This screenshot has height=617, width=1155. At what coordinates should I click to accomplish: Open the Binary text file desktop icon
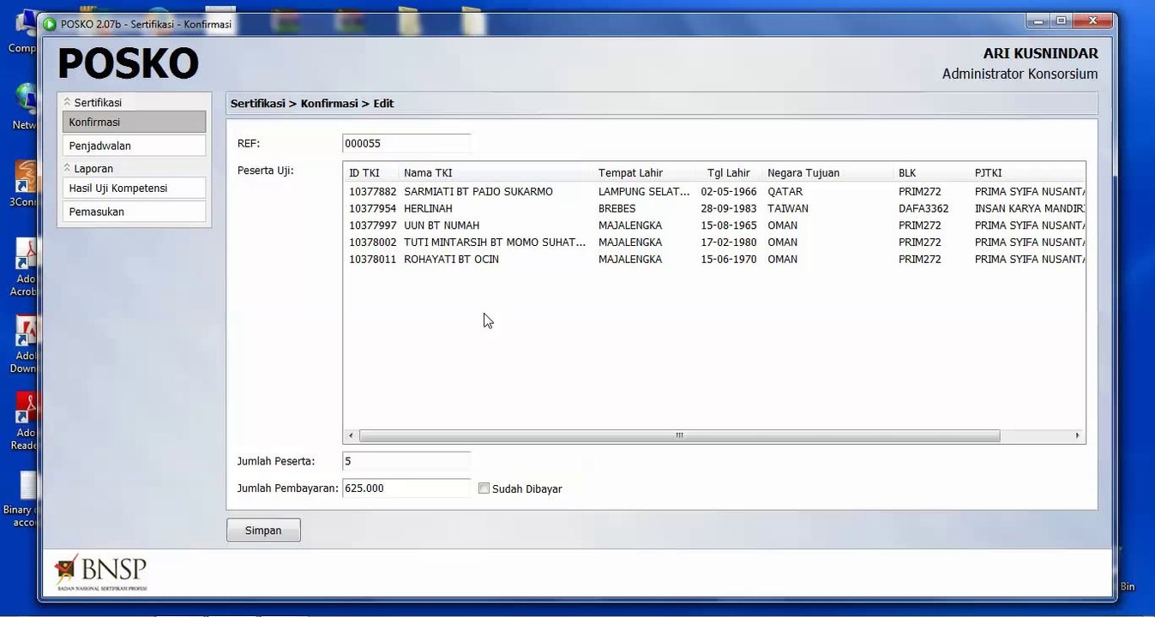click(x=26, y=500)
